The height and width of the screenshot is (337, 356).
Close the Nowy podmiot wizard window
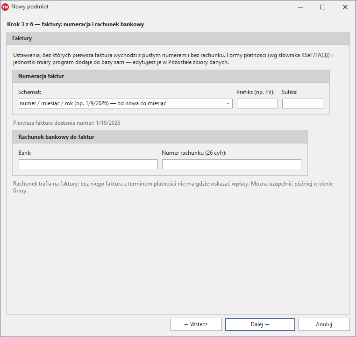coord(345,7)
